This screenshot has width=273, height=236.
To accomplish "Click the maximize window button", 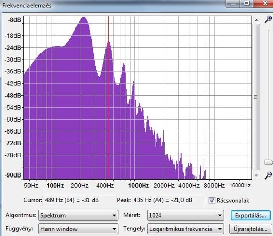I will pyautogui.click(x=246, y=3).
